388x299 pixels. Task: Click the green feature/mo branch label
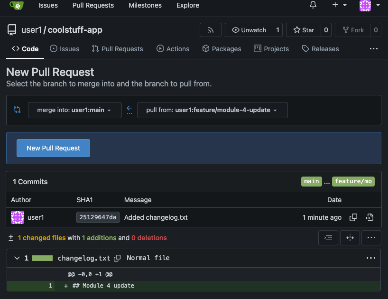pos(353,181)
